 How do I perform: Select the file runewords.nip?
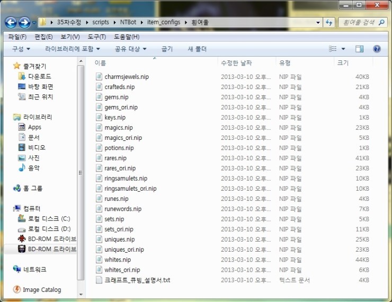[123, 209]
